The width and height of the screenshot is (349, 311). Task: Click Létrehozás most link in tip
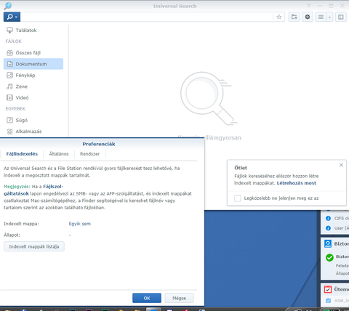(x=297, y=183)
